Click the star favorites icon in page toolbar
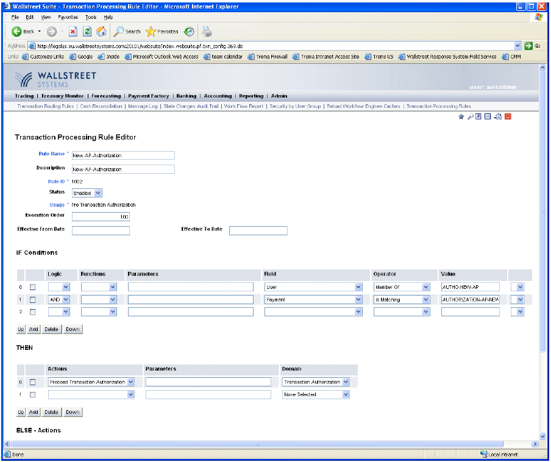 coord(461,116)
